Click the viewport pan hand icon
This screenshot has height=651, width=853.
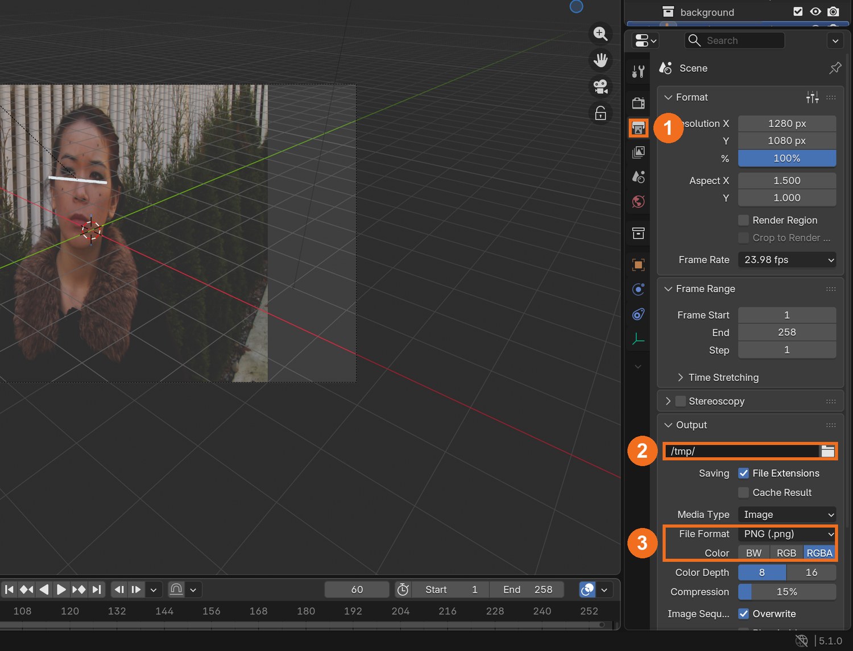click(601, 60)
